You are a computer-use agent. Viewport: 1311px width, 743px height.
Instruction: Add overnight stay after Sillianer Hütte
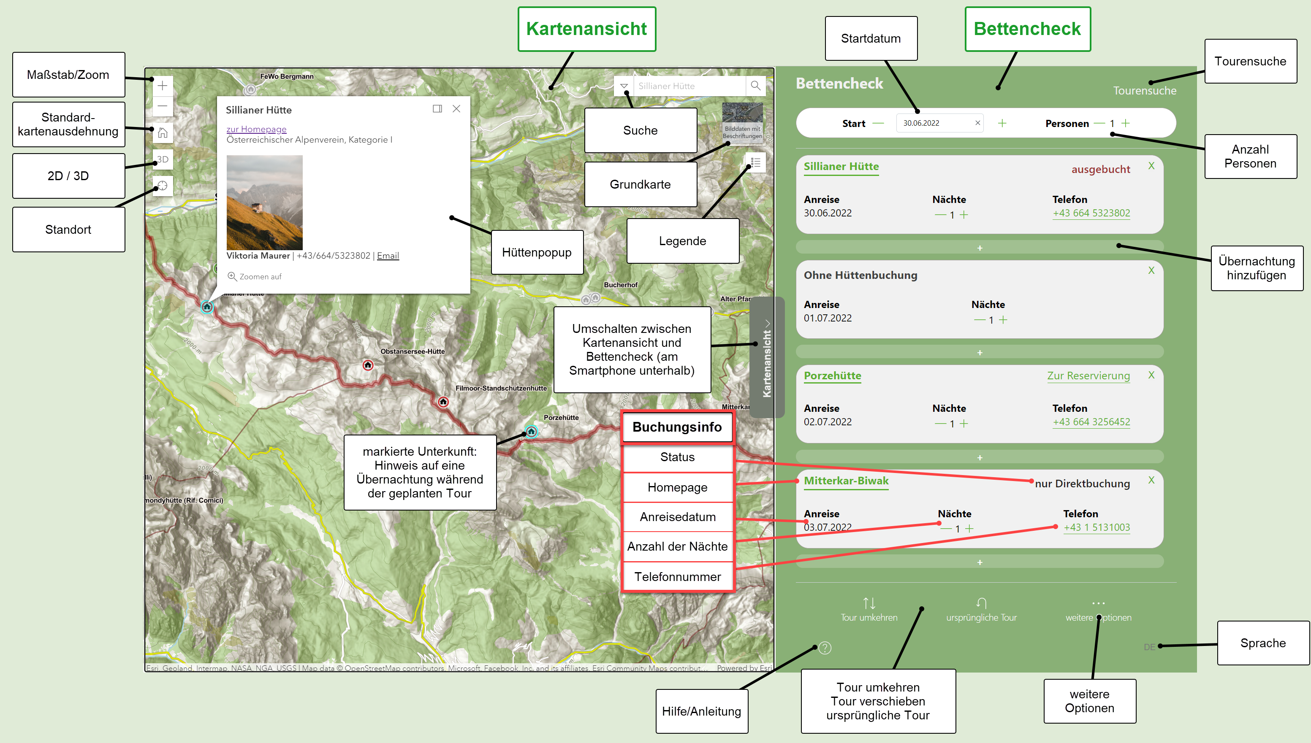point(980,248)
